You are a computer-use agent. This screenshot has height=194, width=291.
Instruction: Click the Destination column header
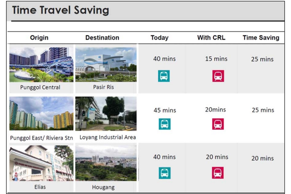tap(102, 38)
